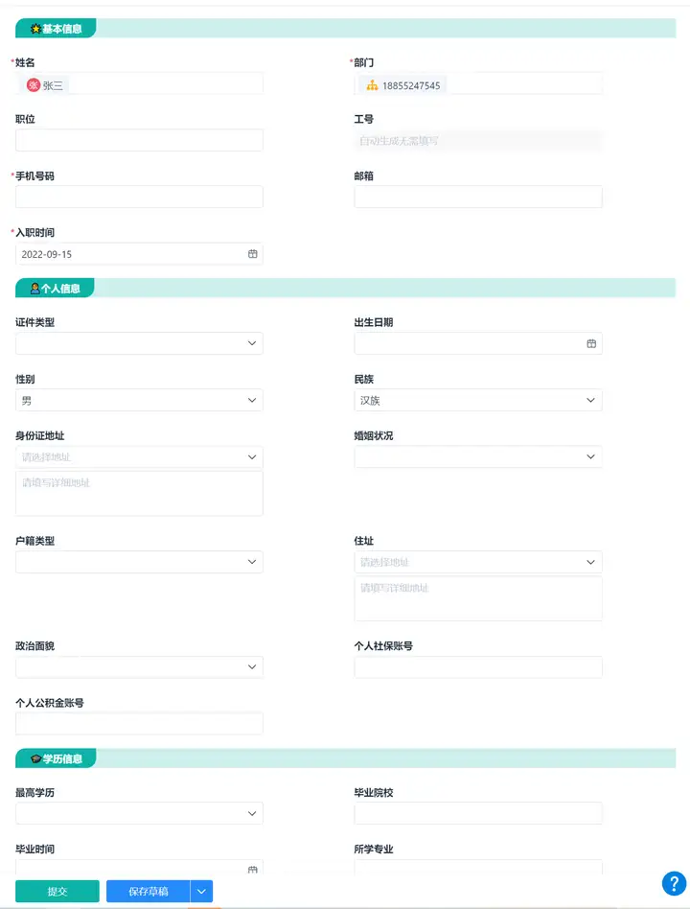Viewport: 690px width, 909px height.
Task: Open the blue help question mark icon
Action: [674, 883]
